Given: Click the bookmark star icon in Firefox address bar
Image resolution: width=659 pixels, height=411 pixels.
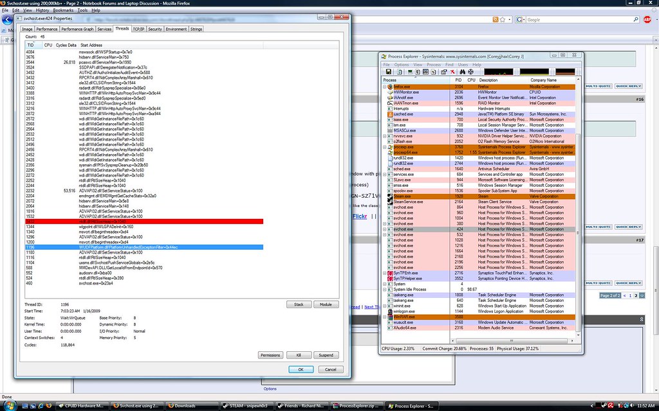Looking at the screenshot, I should tap(502, 20).
